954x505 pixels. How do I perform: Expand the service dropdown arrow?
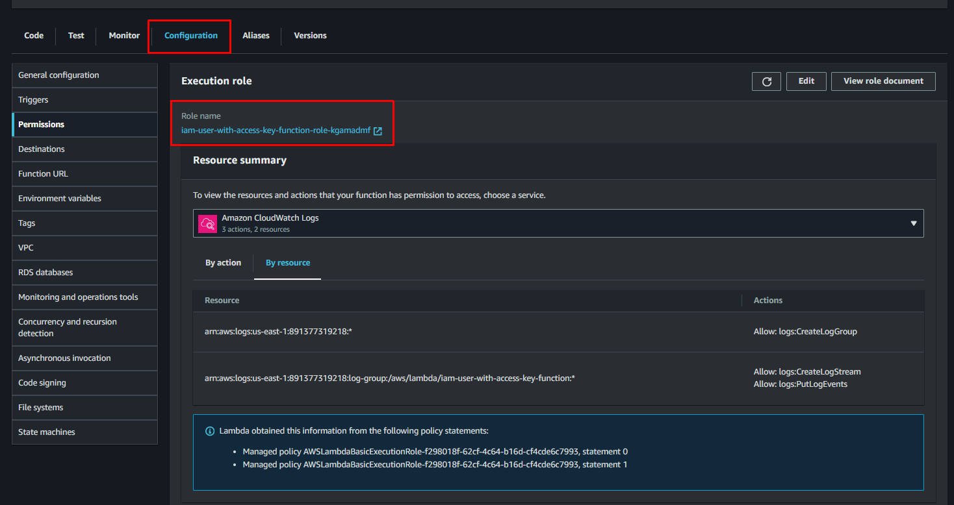[913, 223]
